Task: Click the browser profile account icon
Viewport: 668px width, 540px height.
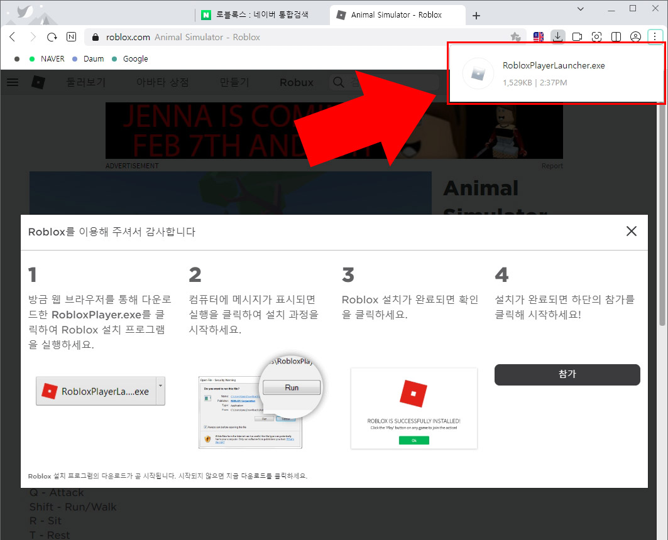Action: click(635, 36)
